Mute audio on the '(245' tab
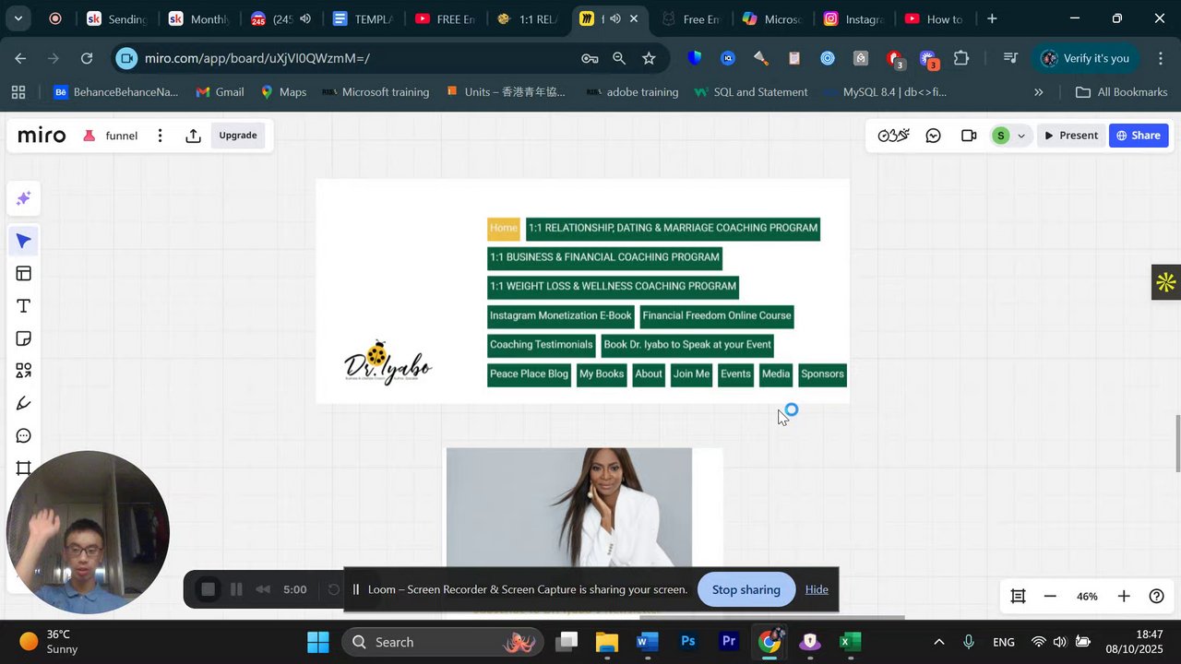The image size is (1181, 664). click(305, 18)
